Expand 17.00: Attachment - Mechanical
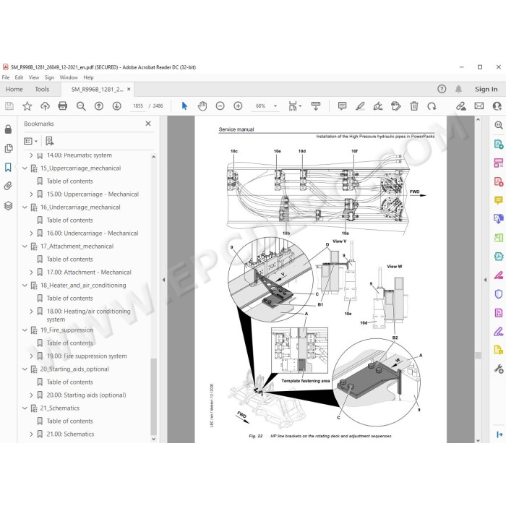The image size is (506, 506). [31, 273]
